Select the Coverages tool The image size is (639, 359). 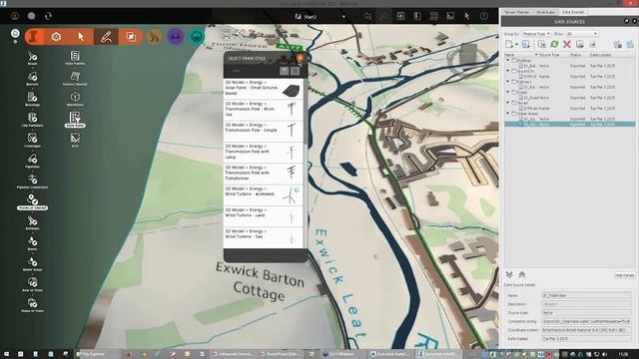pyautogui.click(x=32, y=140)
